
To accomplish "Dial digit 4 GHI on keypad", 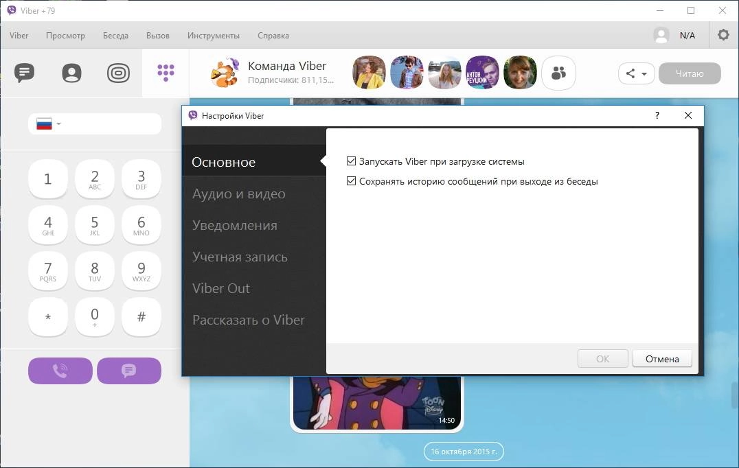I will tap(47, 225).
